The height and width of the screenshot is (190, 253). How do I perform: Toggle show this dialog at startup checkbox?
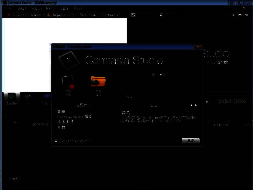56,141
